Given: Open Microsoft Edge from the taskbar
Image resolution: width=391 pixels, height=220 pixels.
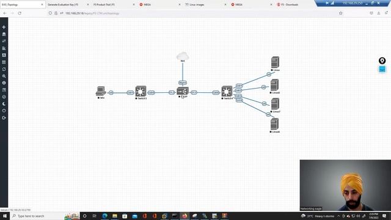Looking at the screenshot, I should (104, 216).
